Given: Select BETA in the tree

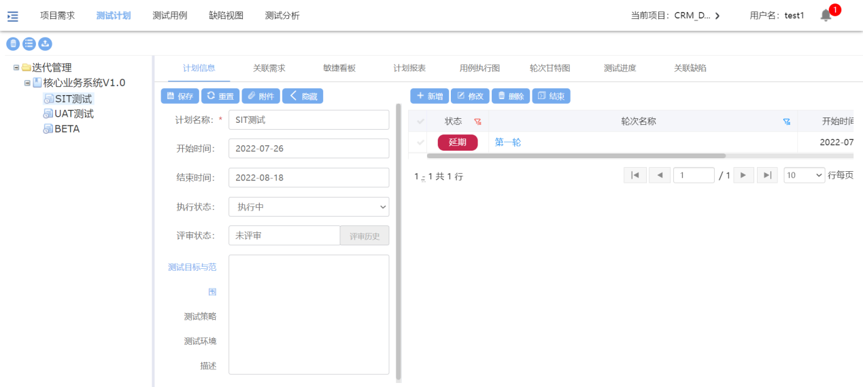Looking at the screenshot, I should 67,129.
